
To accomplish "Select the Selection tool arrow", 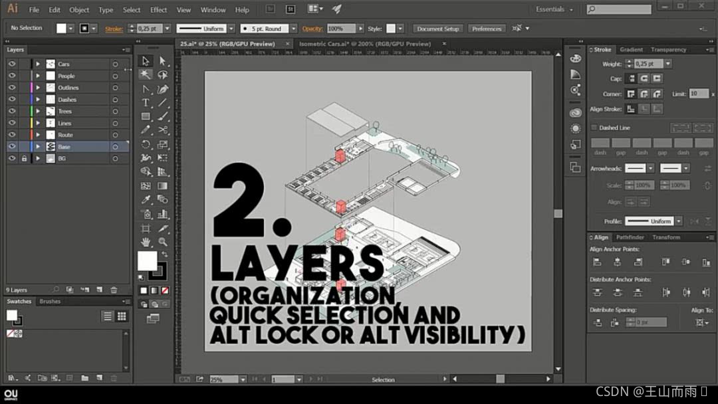I will click(x=146, y=61).
